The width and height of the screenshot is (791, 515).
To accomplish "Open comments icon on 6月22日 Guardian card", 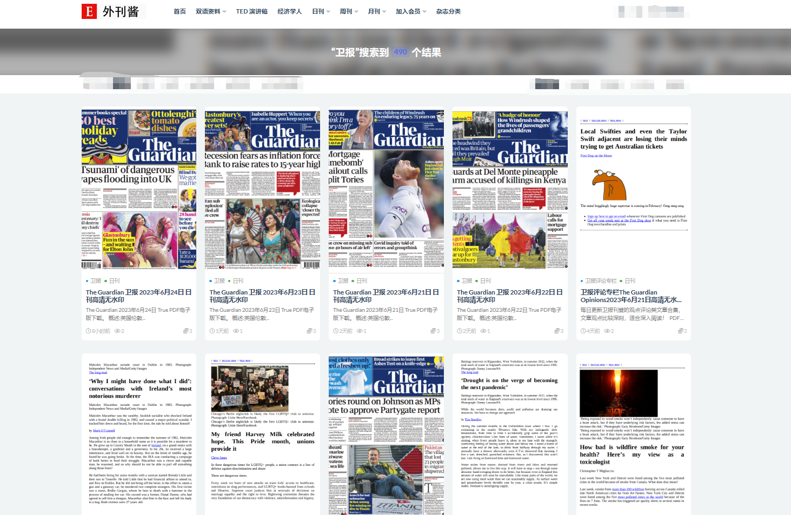I will click(557, 331).
